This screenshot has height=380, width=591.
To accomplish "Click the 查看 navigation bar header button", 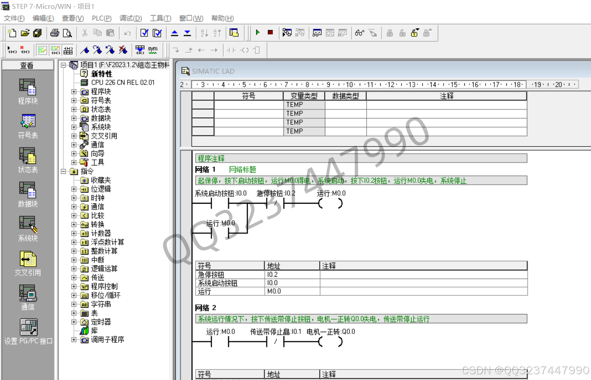I will click(27, 65).
